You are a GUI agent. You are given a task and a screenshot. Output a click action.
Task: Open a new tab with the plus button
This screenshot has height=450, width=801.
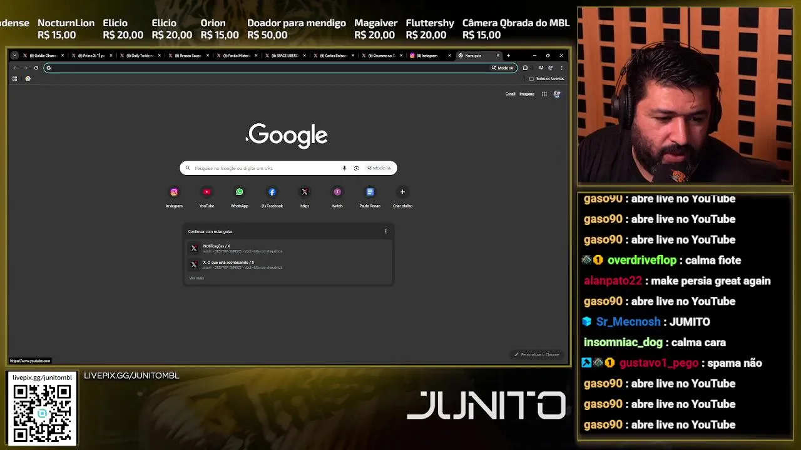(x=508, y=56)
